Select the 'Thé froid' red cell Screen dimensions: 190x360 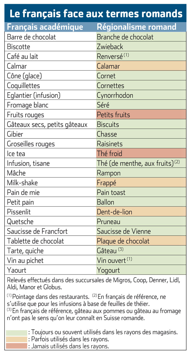pyautogui.click(x=141, y=153)
